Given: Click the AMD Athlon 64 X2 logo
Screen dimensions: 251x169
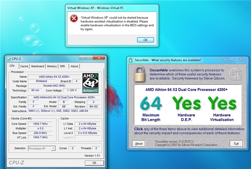Looking at the screenshot, I should pos(90,83).
